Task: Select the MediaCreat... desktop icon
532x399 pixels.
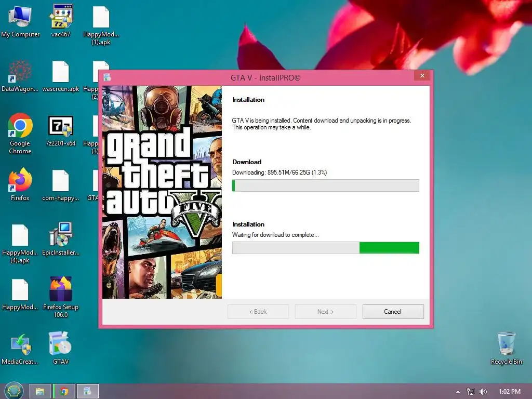Action: pyautogui.click(x=20, y=349)
